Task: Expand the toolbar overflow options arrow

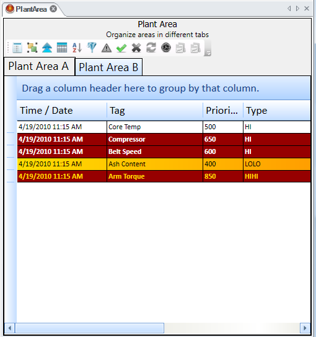Action: [x=208, y=48]
